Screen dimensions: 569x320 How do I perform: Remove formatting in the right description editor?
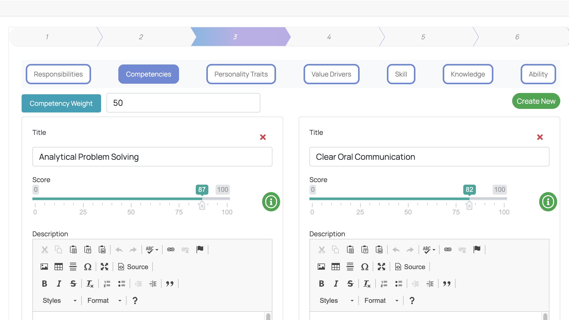[x=367, y=284]
